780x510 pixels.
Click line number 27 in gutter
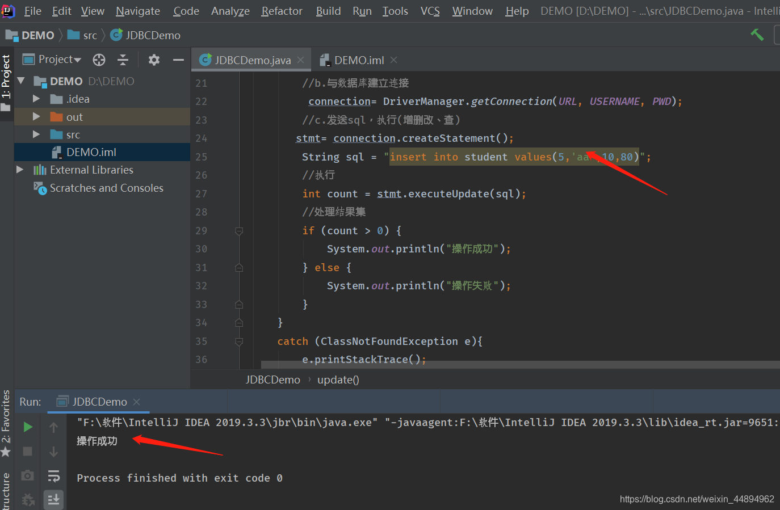pos(202,194)
